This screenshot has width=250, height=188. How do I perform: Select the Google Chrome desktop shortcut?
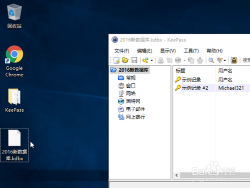click(14, 61)
